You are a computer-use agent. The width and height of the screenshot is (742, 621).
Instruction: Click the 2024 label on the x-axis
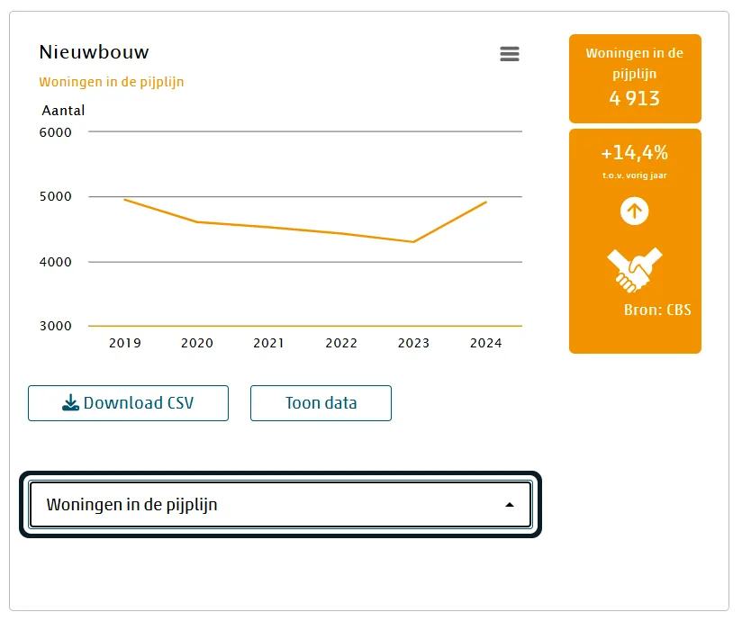[485, 343]
